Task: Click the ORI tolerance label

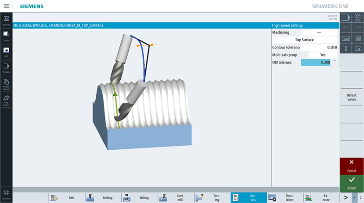Action: (x=282, y=62)
